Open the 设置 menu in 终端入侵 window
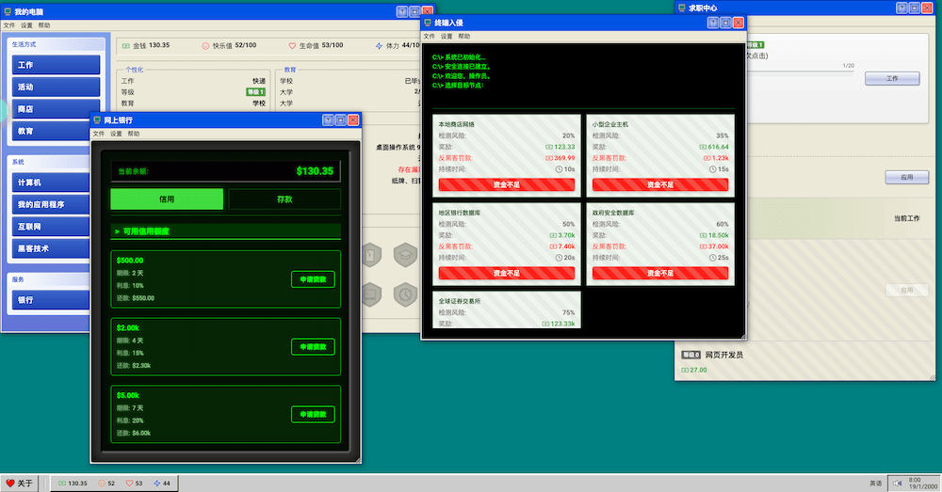 (447, 36)
